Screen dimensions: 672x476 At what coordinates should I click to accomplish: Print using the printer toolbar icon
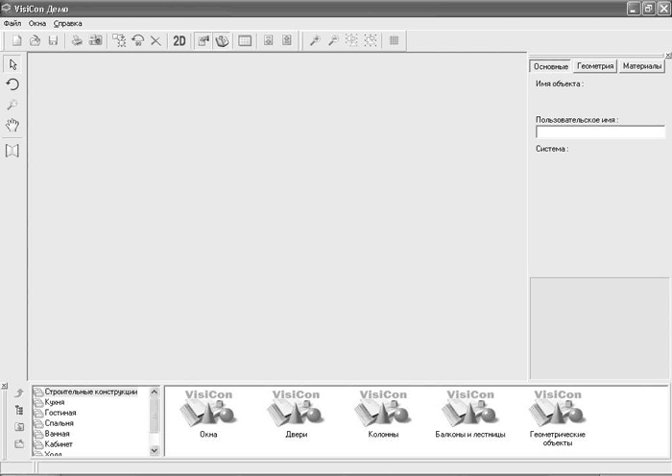(77, 40)
